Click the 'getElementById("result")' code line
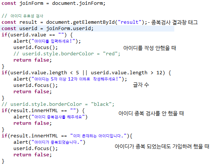This screenshot has width=216, height=166. (x=74, y=22)
